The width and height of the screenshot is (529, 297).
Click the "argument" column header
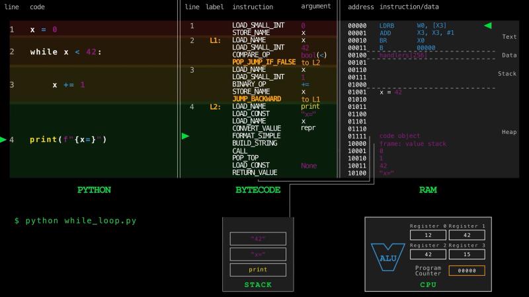pyautogui.click(x=316, y=6)
